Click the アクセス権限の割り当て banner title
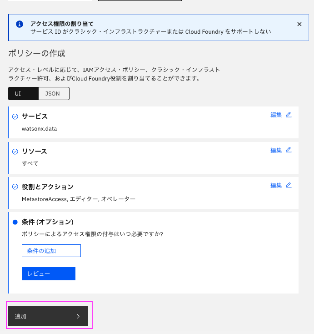 [62, 24]
